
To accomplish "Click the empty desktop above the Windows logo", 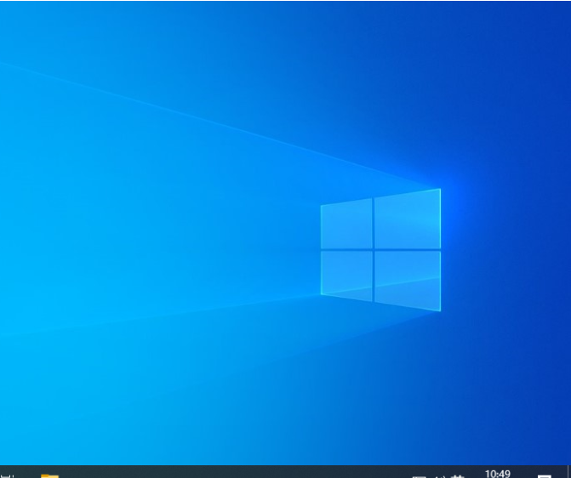I will [x=374, y=102].
